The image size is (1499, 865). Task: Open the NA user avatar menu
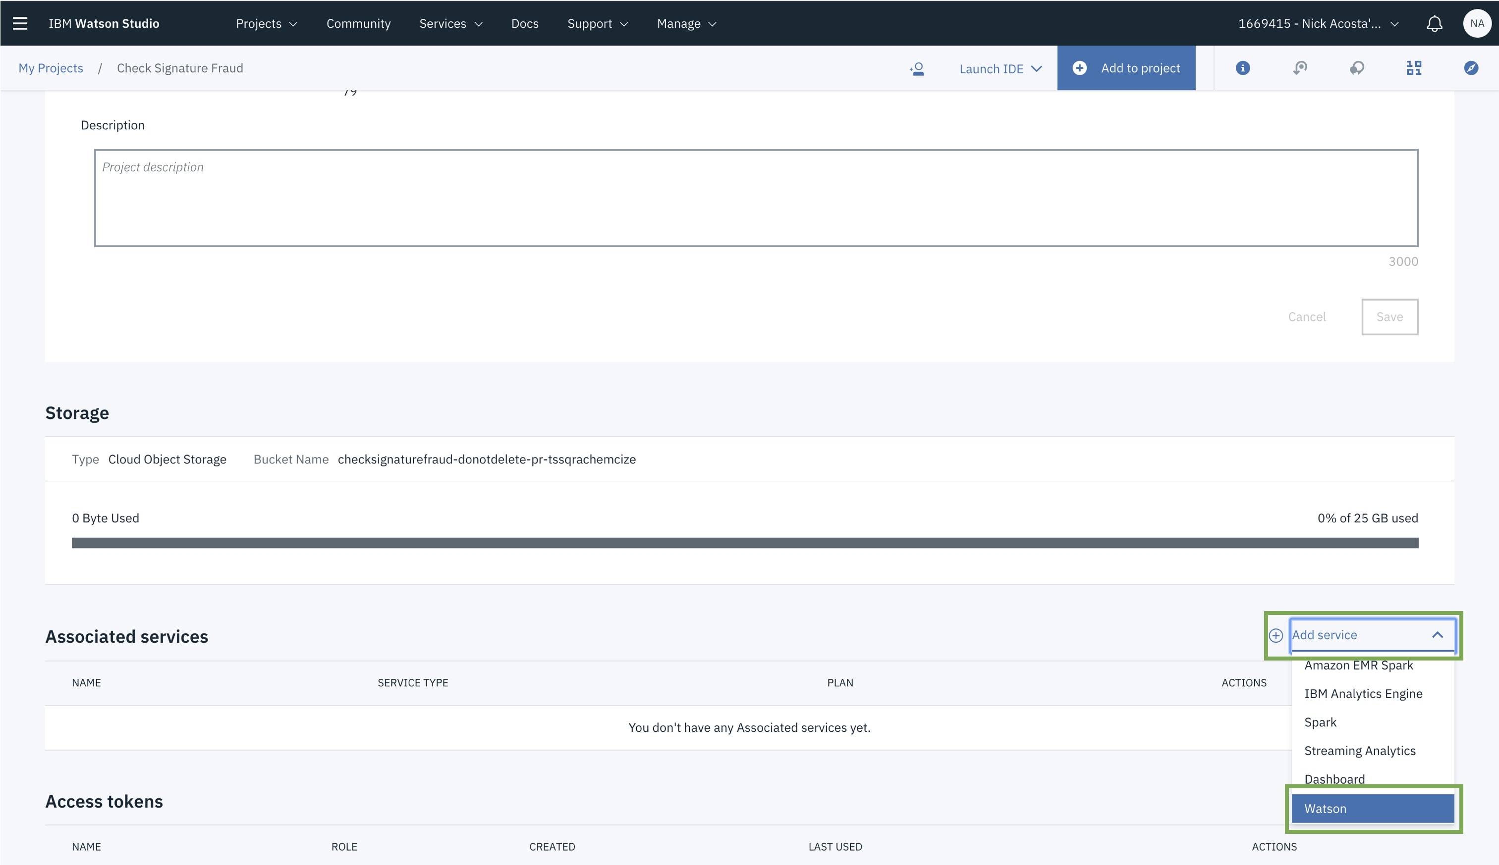coord(1477,23)
